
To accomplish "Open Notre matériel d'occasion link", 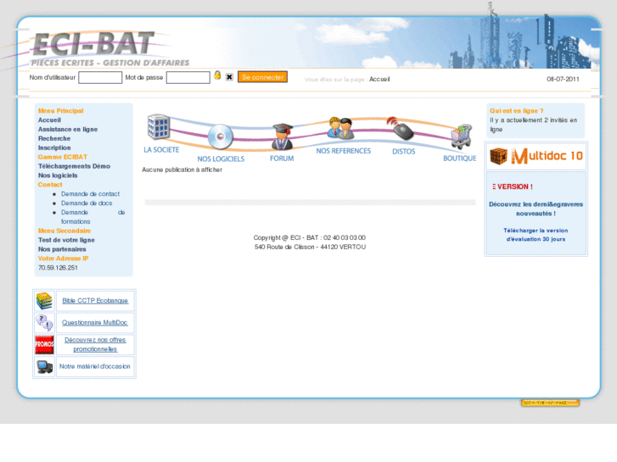I will (95, 366).
